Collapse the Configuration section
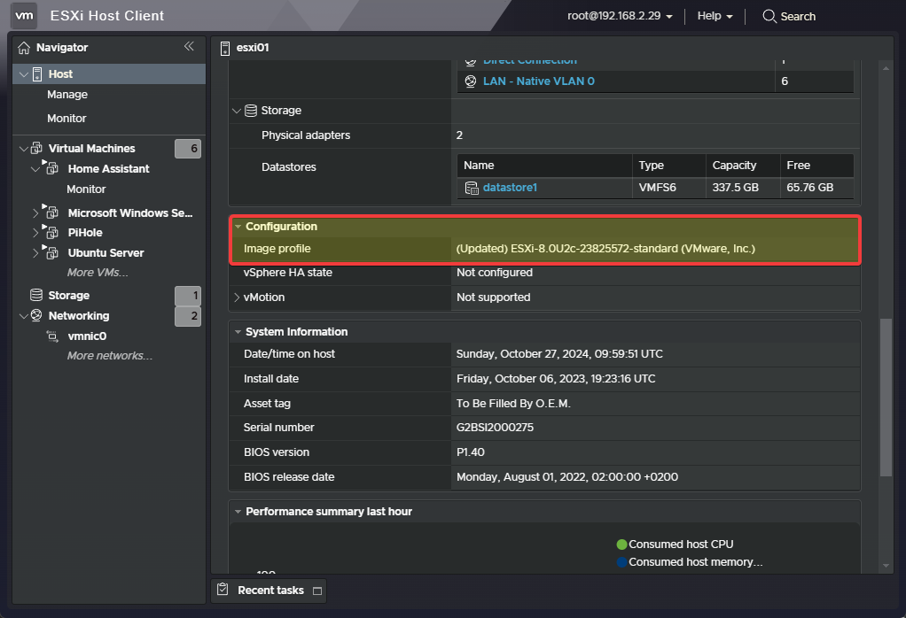This screenshot has width=906, height=618. pyautogui.click(x=238, y=227)
